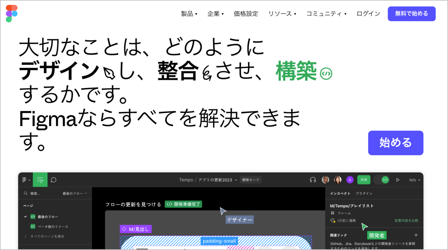
Task: Expand the コミュニティ menu
Action: (326, 14)
